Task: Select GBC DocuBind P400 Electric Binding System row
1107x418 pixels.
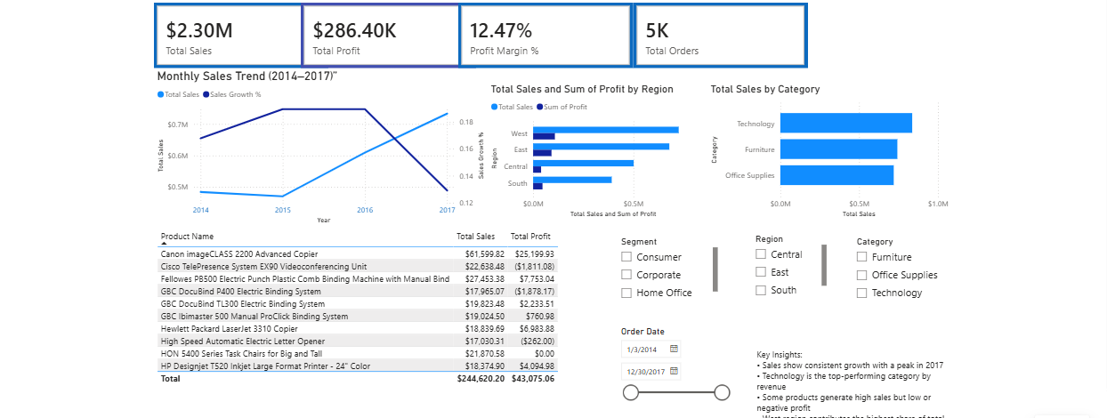Action: (x=358, y=291)
